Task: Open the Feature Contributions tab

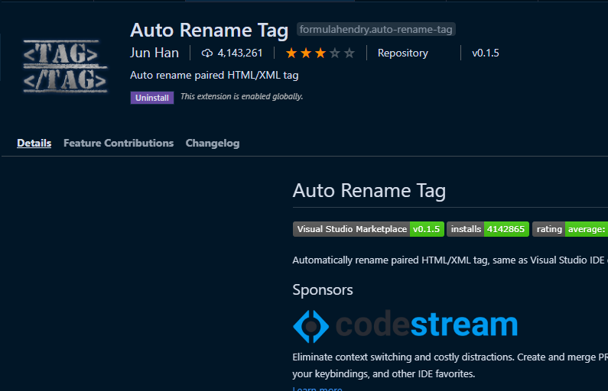Action: [119, 143]
